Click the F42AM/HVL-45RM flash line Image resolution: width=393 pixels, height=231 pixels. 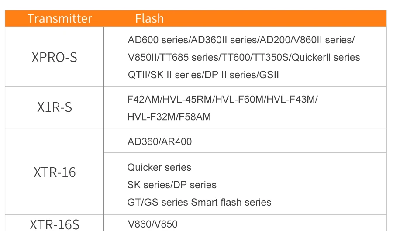pos(223,100)
